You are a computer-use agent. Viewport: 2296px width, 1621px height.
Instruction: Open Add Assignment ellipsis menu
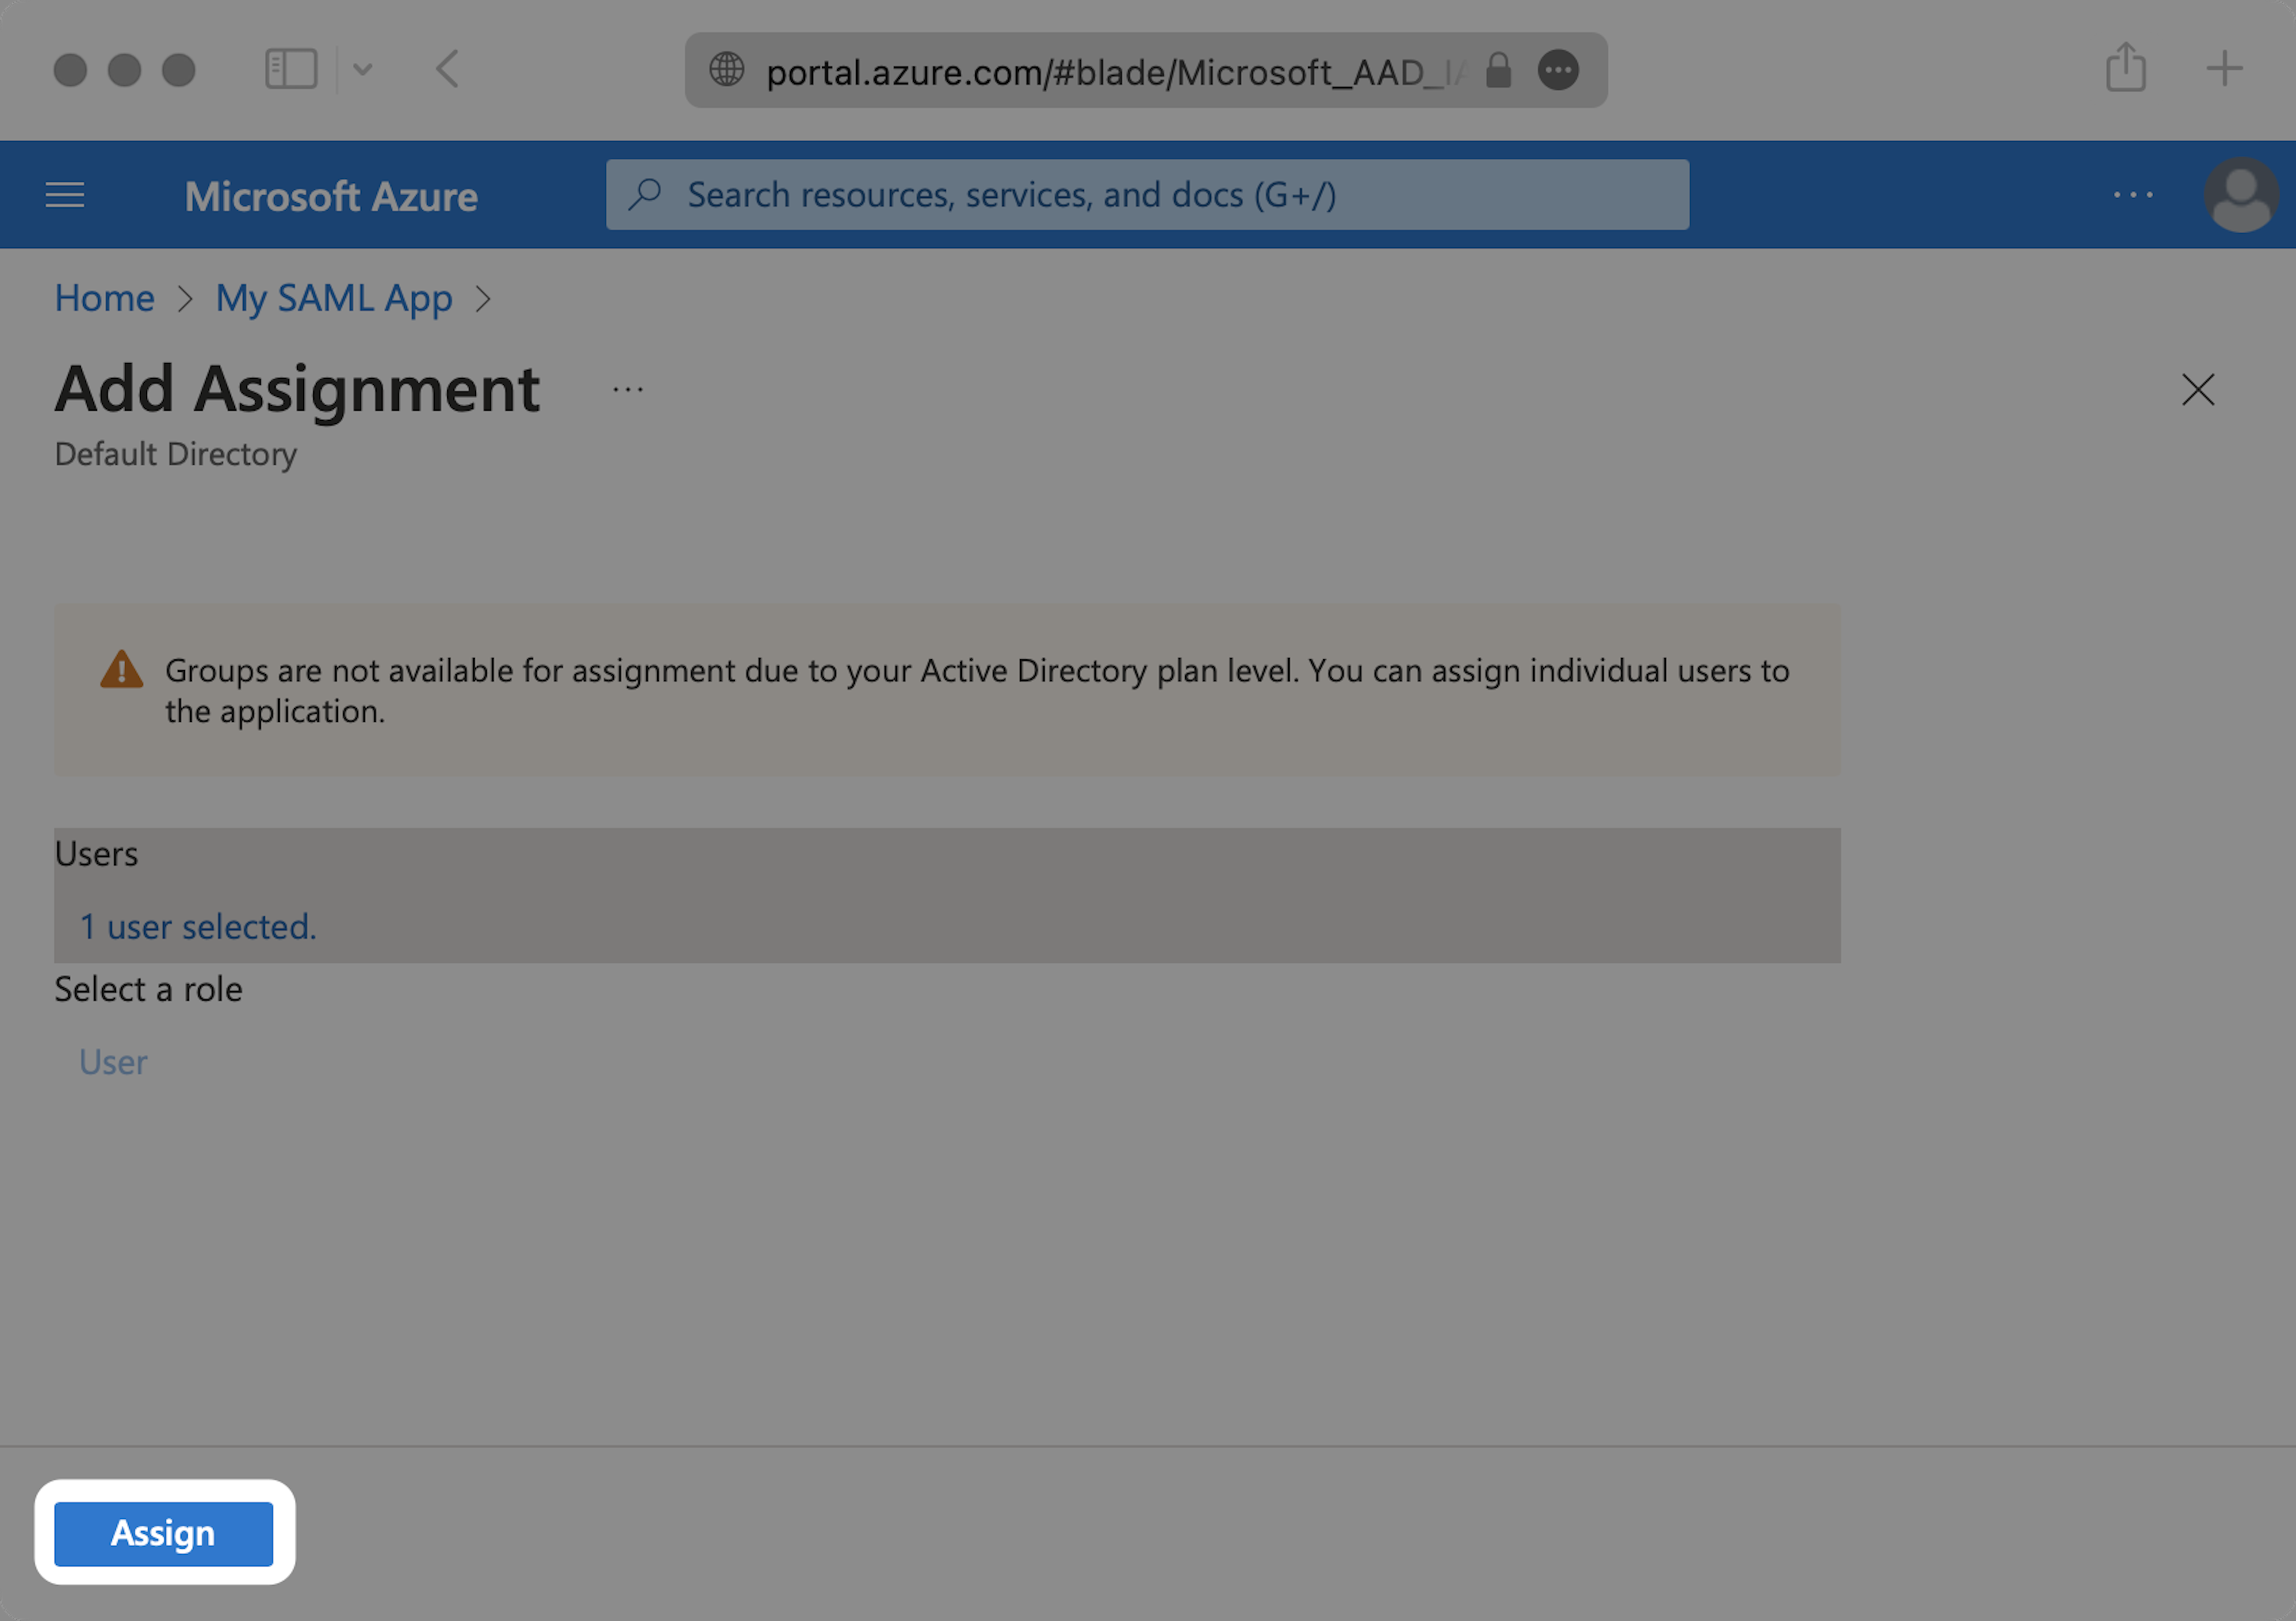pos(628,390)
